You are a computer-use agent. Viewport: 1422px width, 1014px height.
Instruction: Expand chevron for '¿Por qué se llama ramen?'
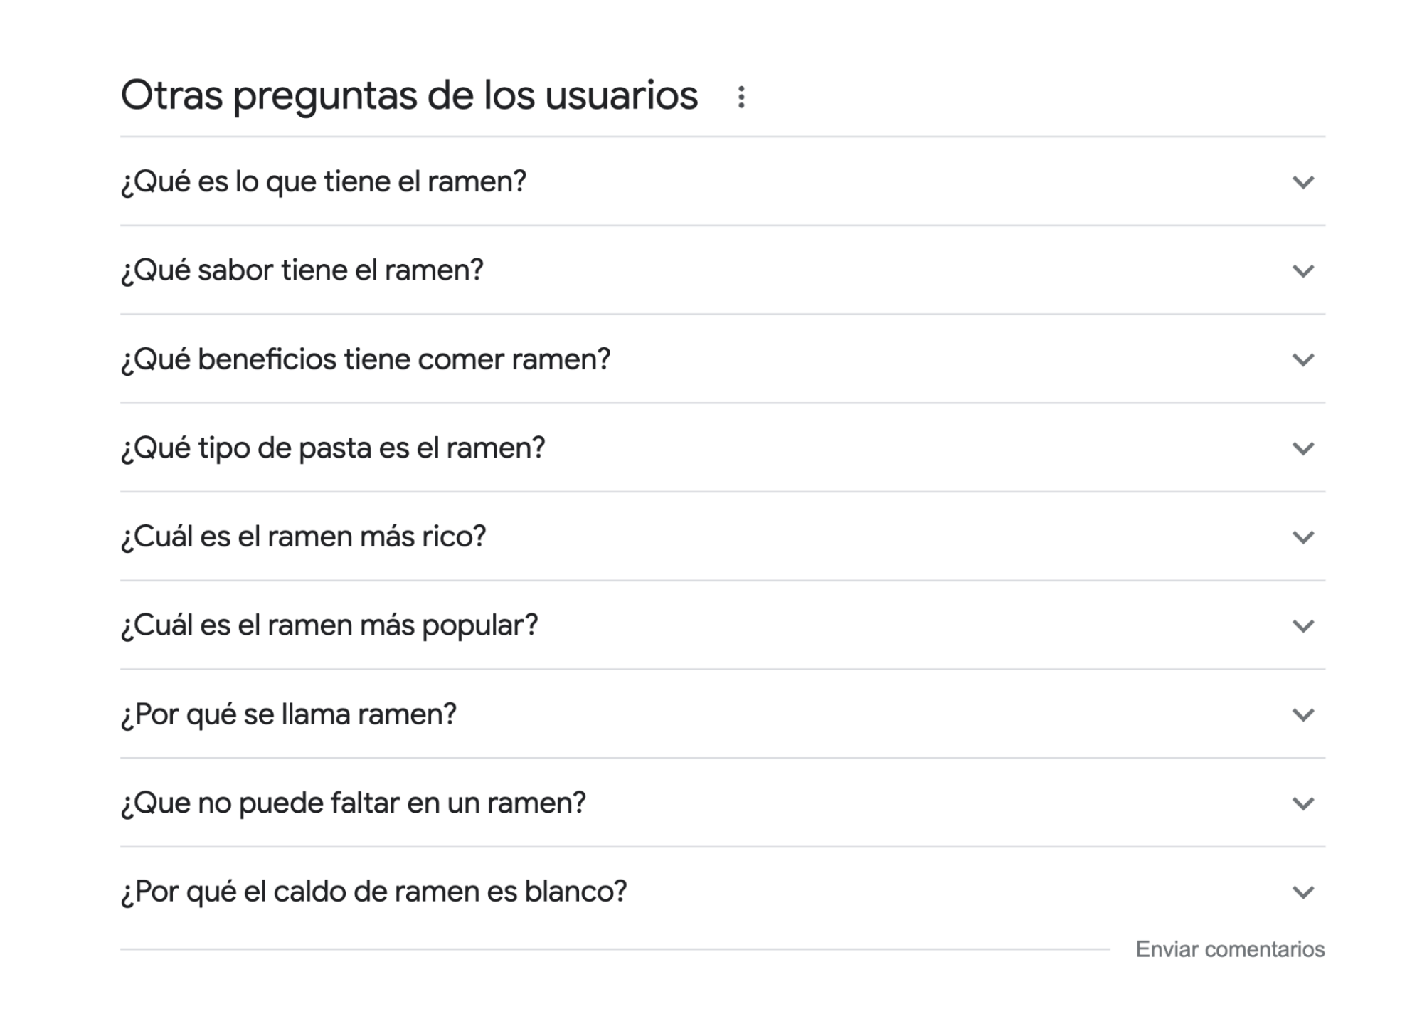click(x=1302, y=714)
